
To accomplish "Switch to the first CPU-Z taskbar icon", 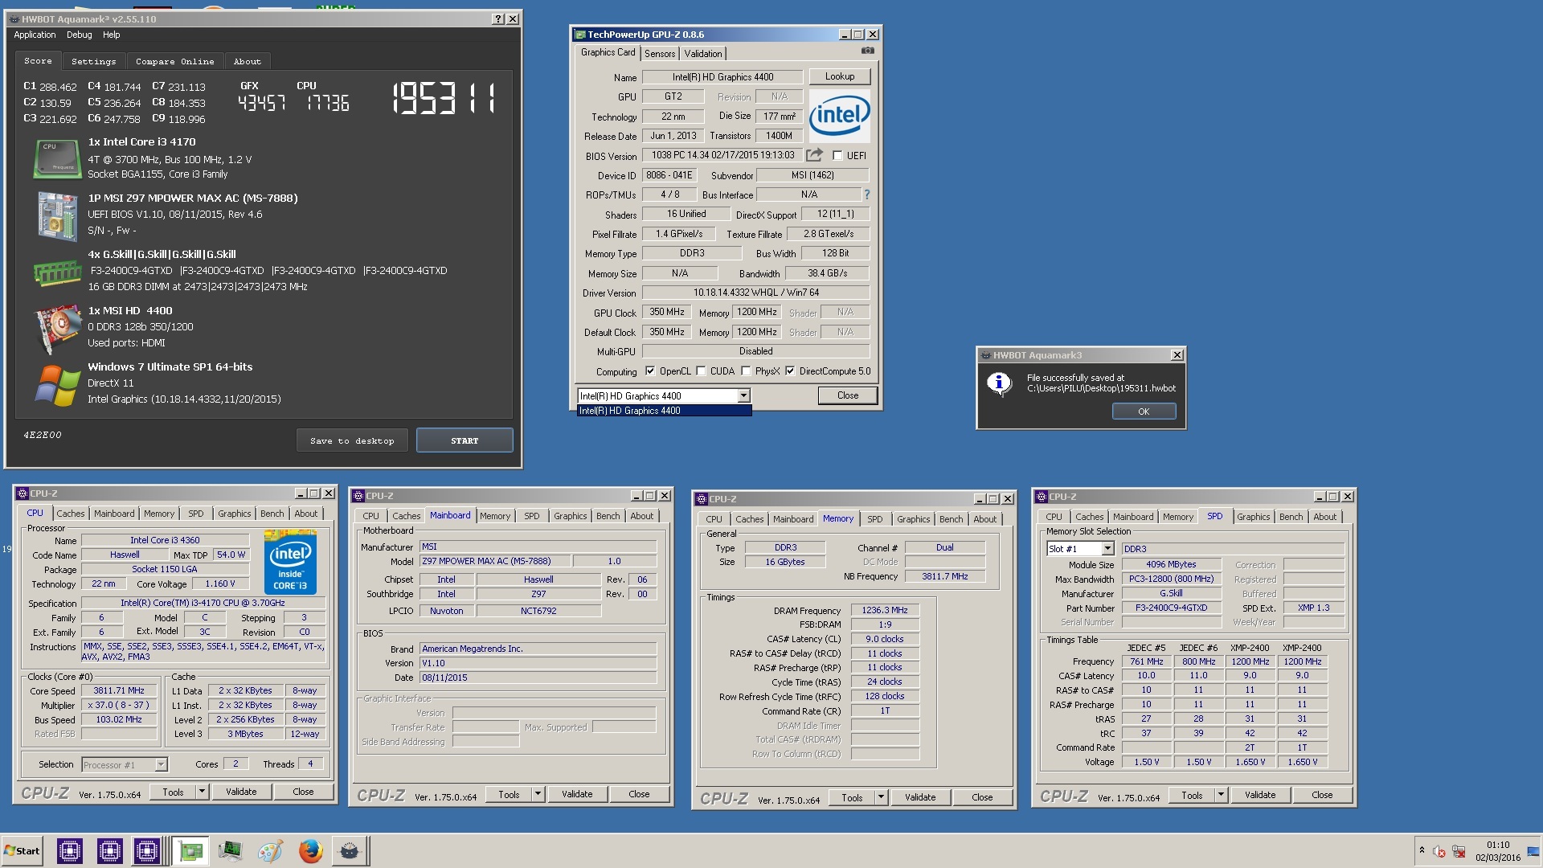I will point(70,850).
